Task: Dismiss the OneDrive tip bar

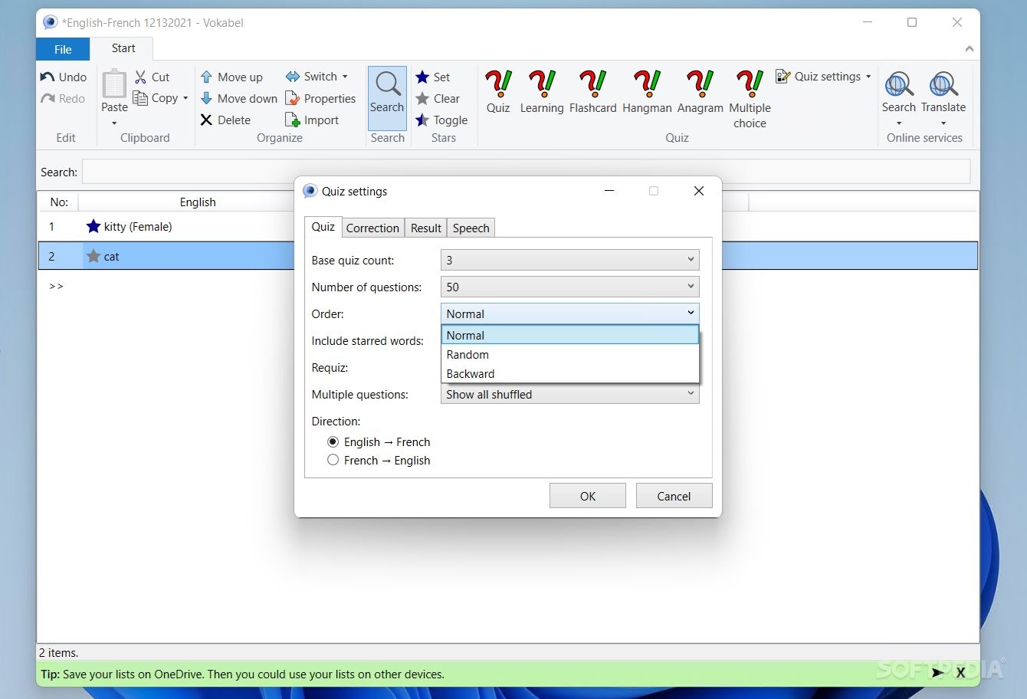Action: tap(960, 673)
